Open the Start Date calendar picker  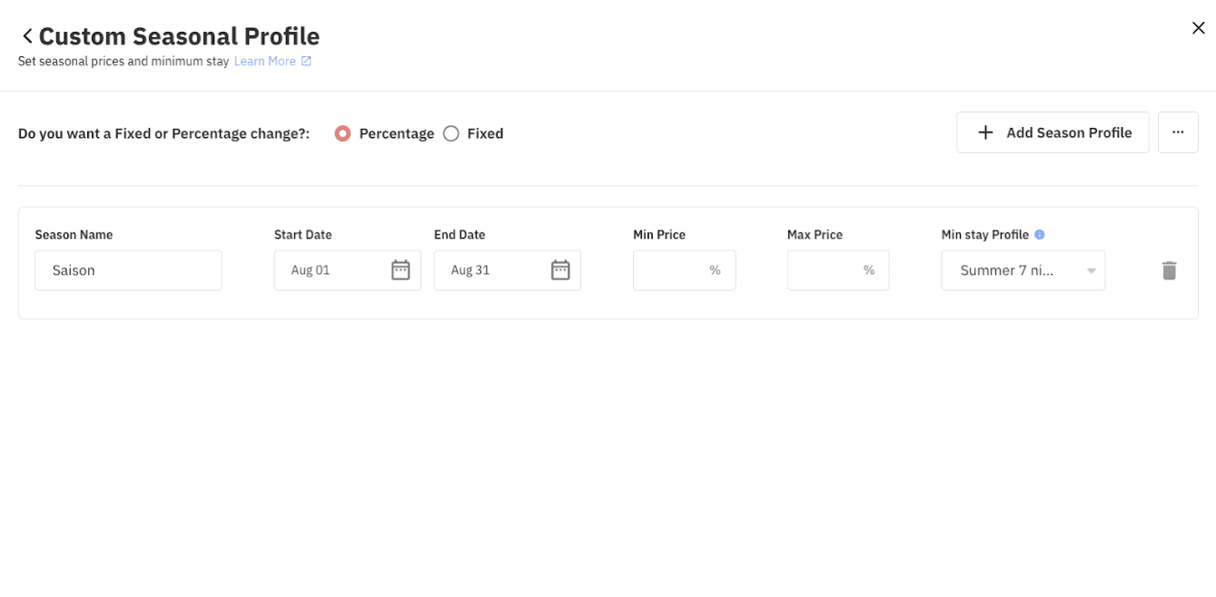click(x=400, y=269)
